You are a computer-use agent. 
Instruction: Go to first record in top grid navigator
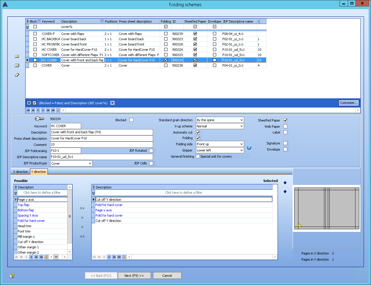[28, 110]
